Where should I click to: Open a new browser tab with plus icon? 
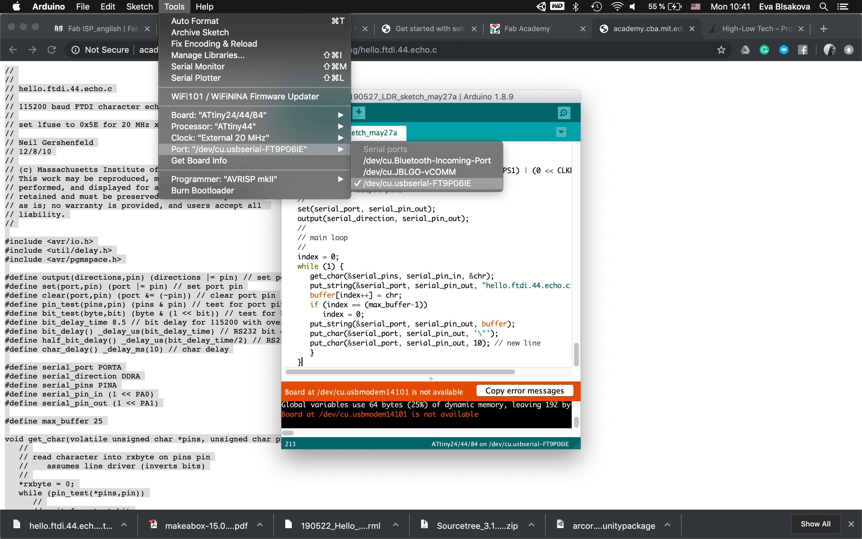pyautogui.click(x=823, y=29)
